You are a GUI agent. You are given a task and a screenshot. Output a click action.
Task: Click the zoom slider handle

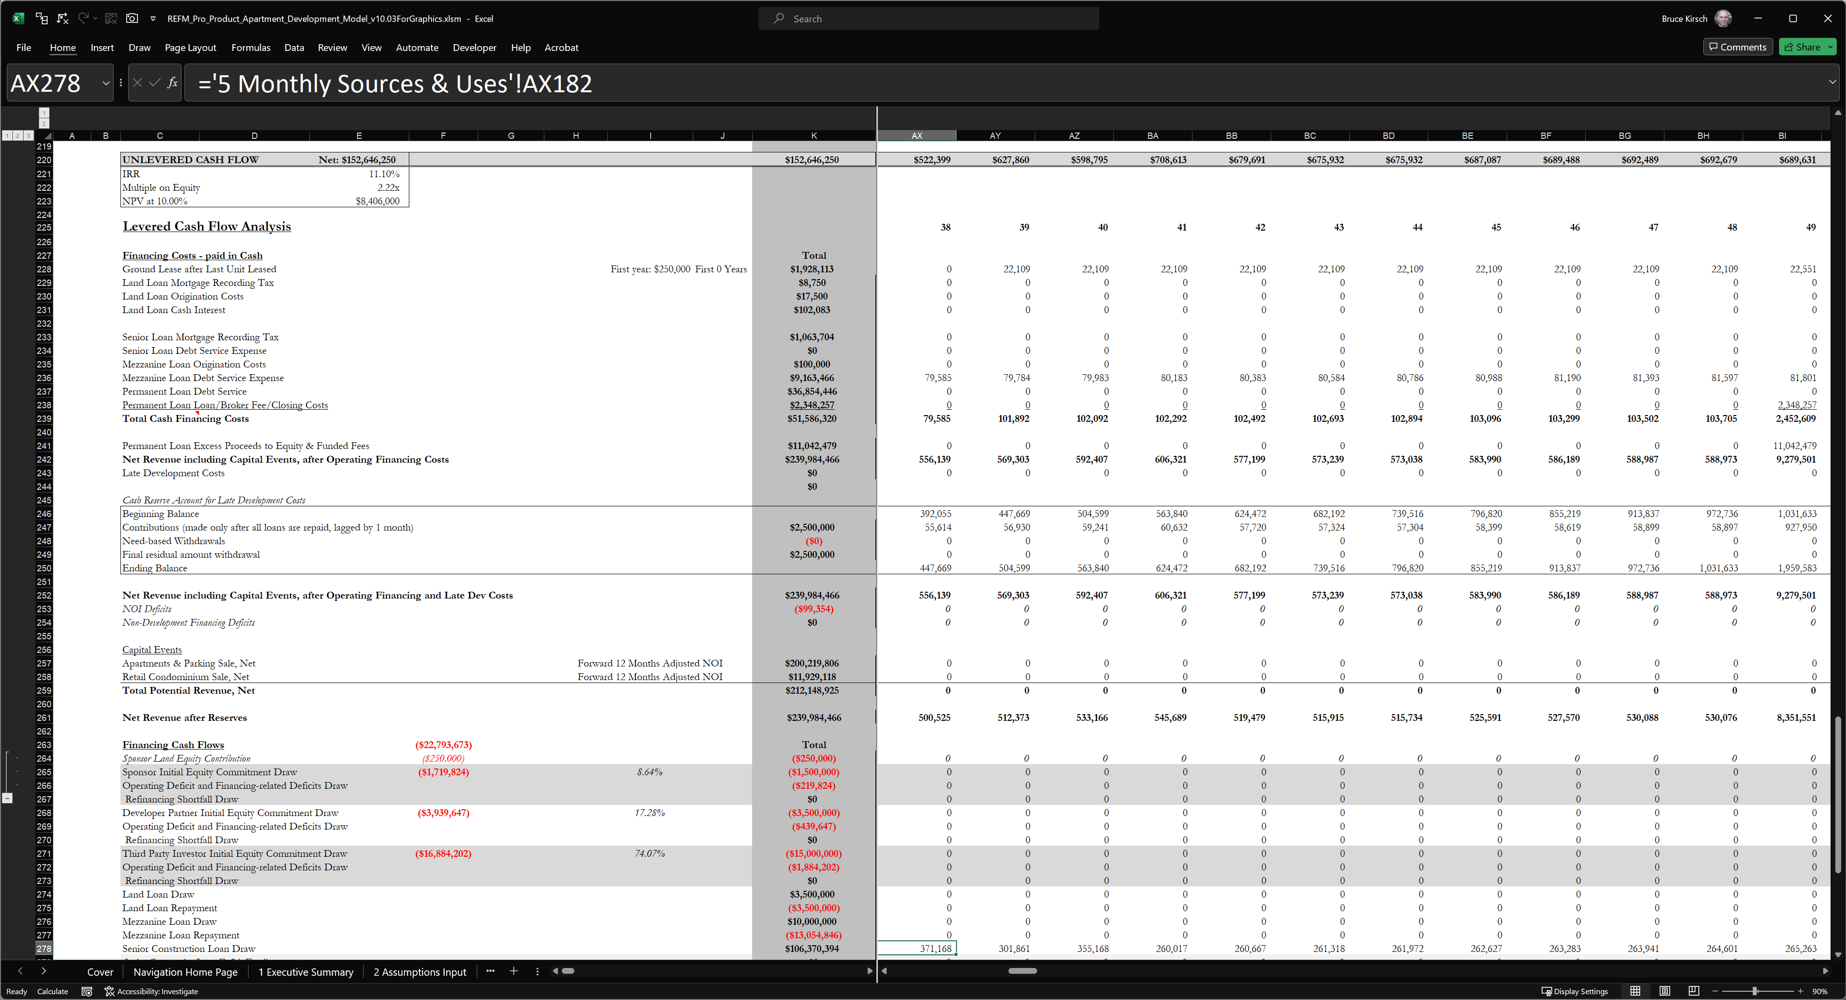(x=1755, y=991)
